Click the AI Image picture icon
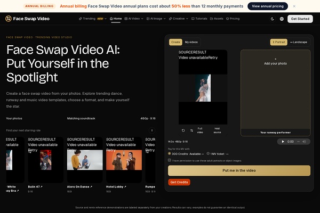Viewport: 320px width, 213px height. pyautogui.click(x=148, y=19)
